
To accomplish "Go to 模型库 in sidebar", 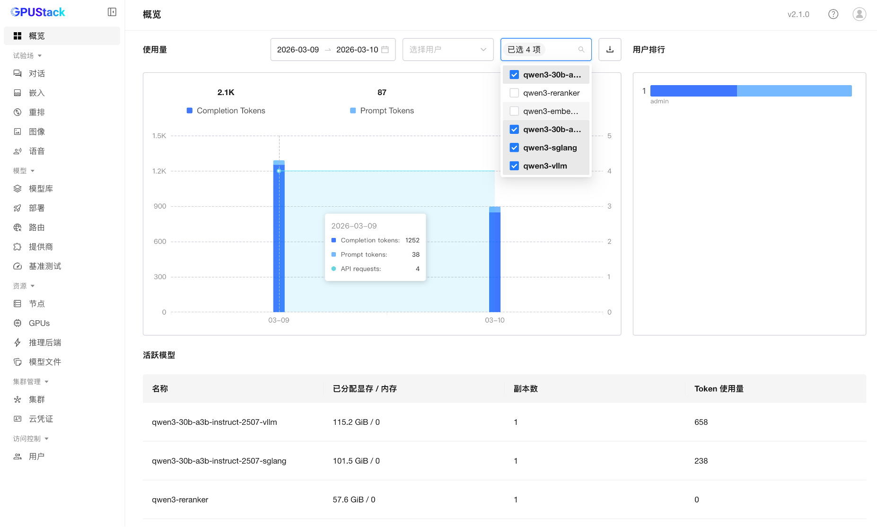I will (x=41, y=189).
